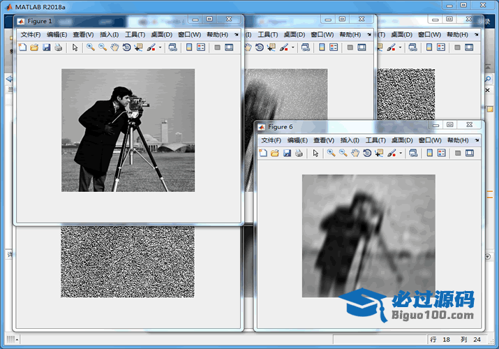
Task: Click Hide Plot Tools icon in Figure 6
Action: pyautogui.click(x=458, y=154)
